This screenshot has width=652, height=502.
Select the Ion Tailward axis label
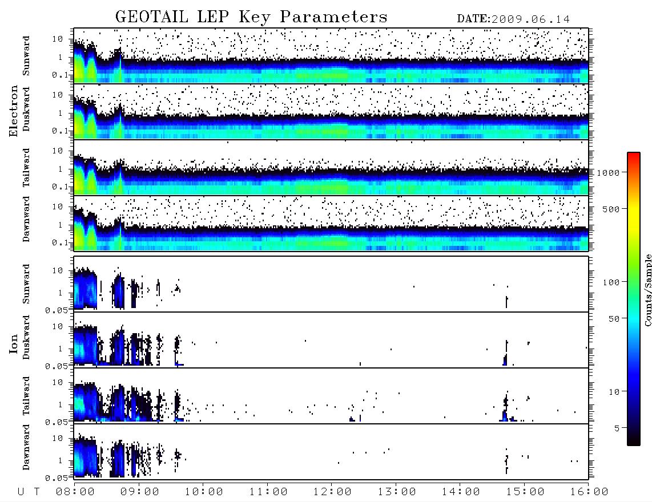[x=26, y=396]
